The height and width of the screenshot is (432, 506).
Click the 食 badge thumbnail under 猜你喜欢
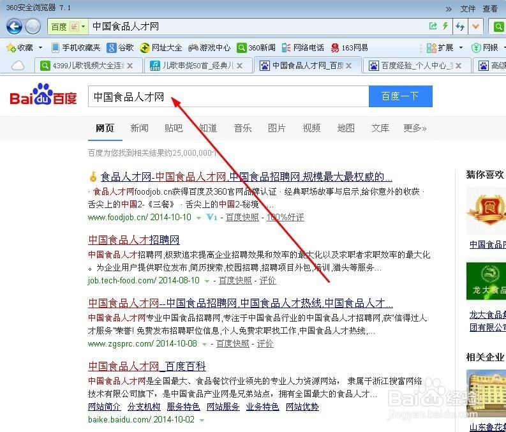coord(486,211)
